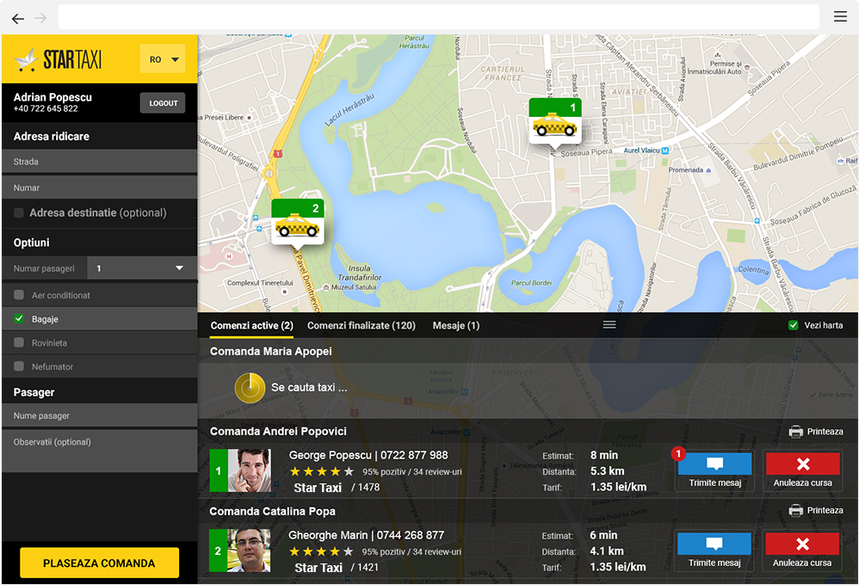Open driver George Popescu's photo
This screenshot has width=859, height=585.
click(x=250, y=471)
